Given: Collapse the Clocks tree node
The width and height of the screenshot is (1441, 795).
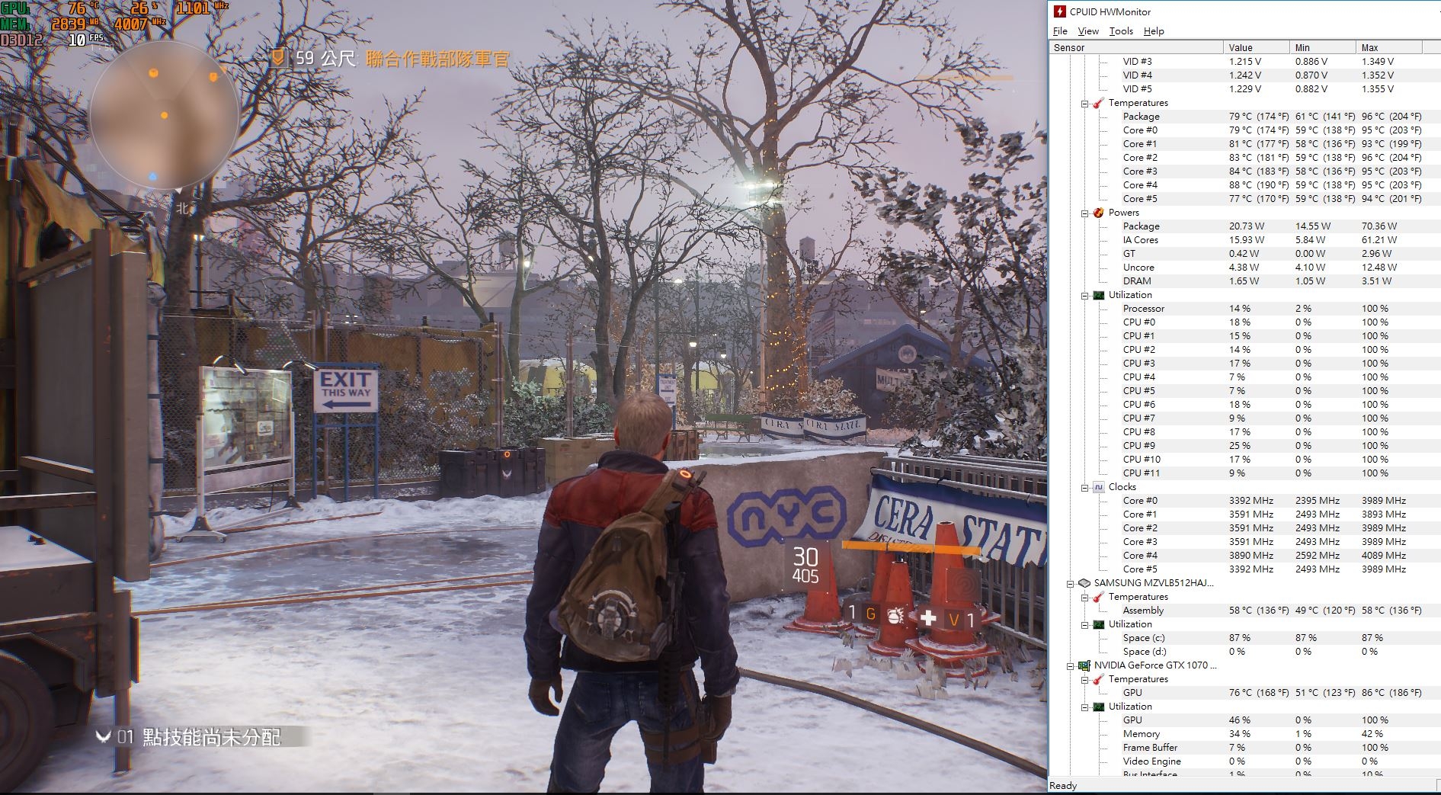Looking at the screenshot, I should [1085, 488].
